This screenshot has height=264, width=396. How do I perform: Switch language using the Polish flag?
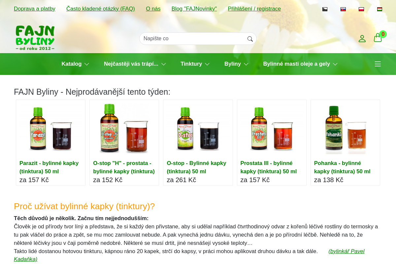tap(361, 9)
